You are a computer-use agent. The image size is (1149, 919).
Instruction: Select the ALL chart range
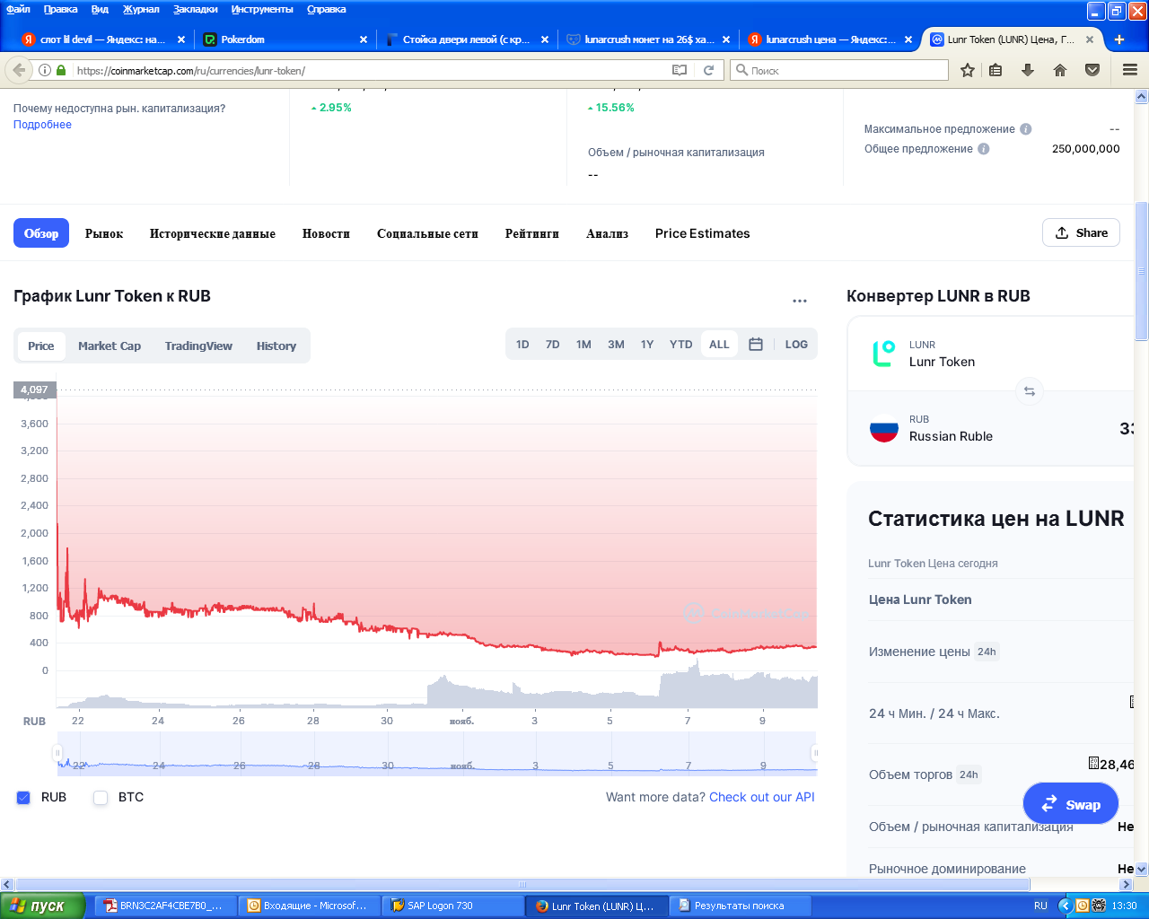pos(719,345)
